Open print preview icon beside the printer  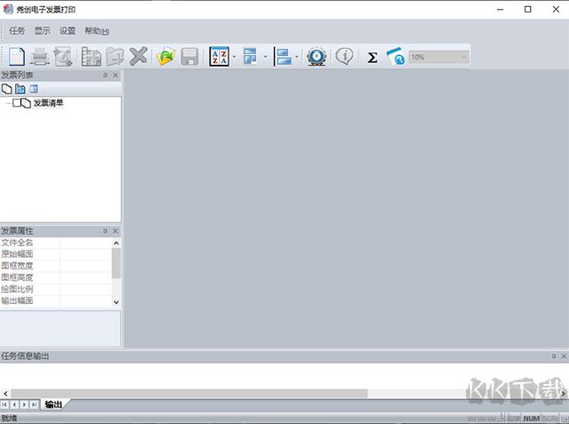click(63, 57)
